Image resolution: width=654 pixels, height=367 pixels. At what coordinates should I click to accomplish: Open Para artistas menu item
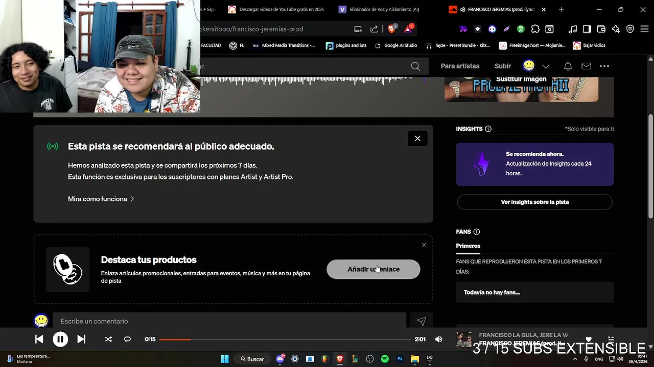[x=460, y=66]
